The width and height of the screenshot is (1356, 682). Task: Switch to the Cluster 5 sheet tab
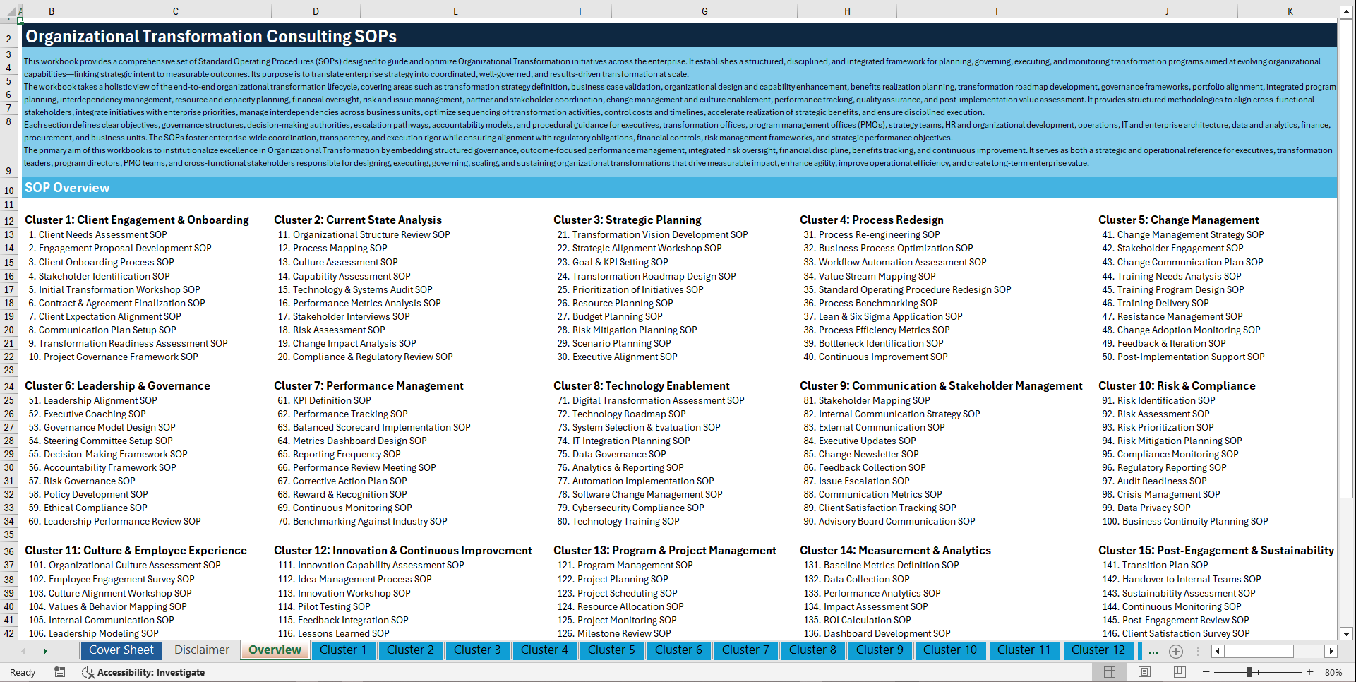point(611,650)
